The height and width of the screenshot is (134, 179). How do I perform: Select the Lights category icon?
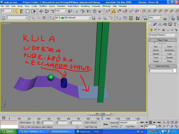click(159, 30)
